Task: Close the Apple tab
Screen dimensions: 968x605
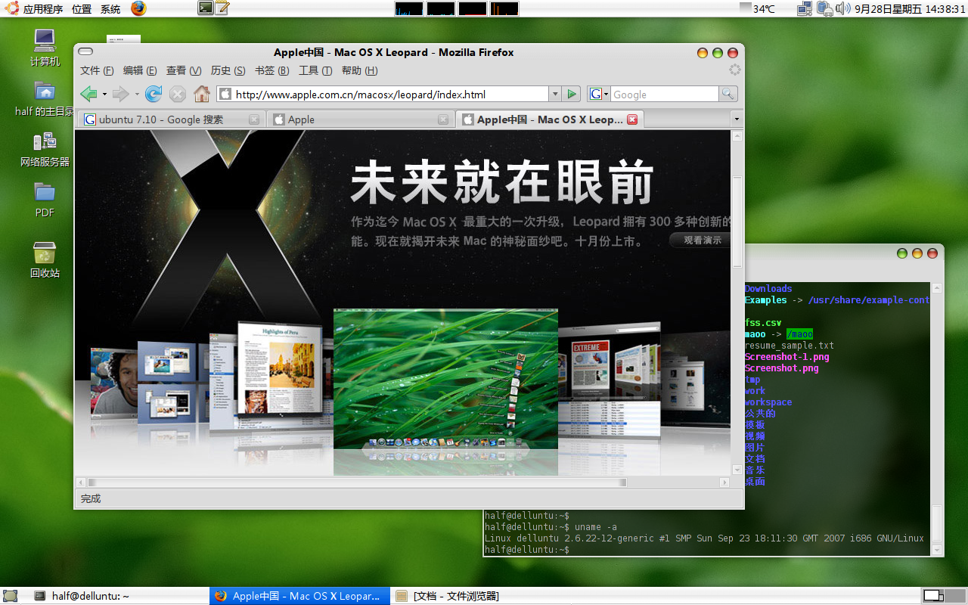Action: coord(443,119)
